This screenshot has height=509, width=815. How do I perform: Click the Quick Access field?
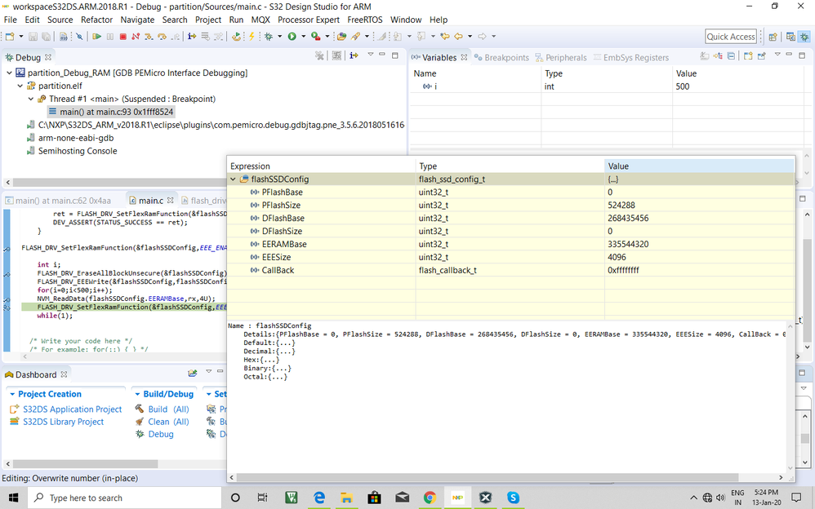click(x=730, y=37)
